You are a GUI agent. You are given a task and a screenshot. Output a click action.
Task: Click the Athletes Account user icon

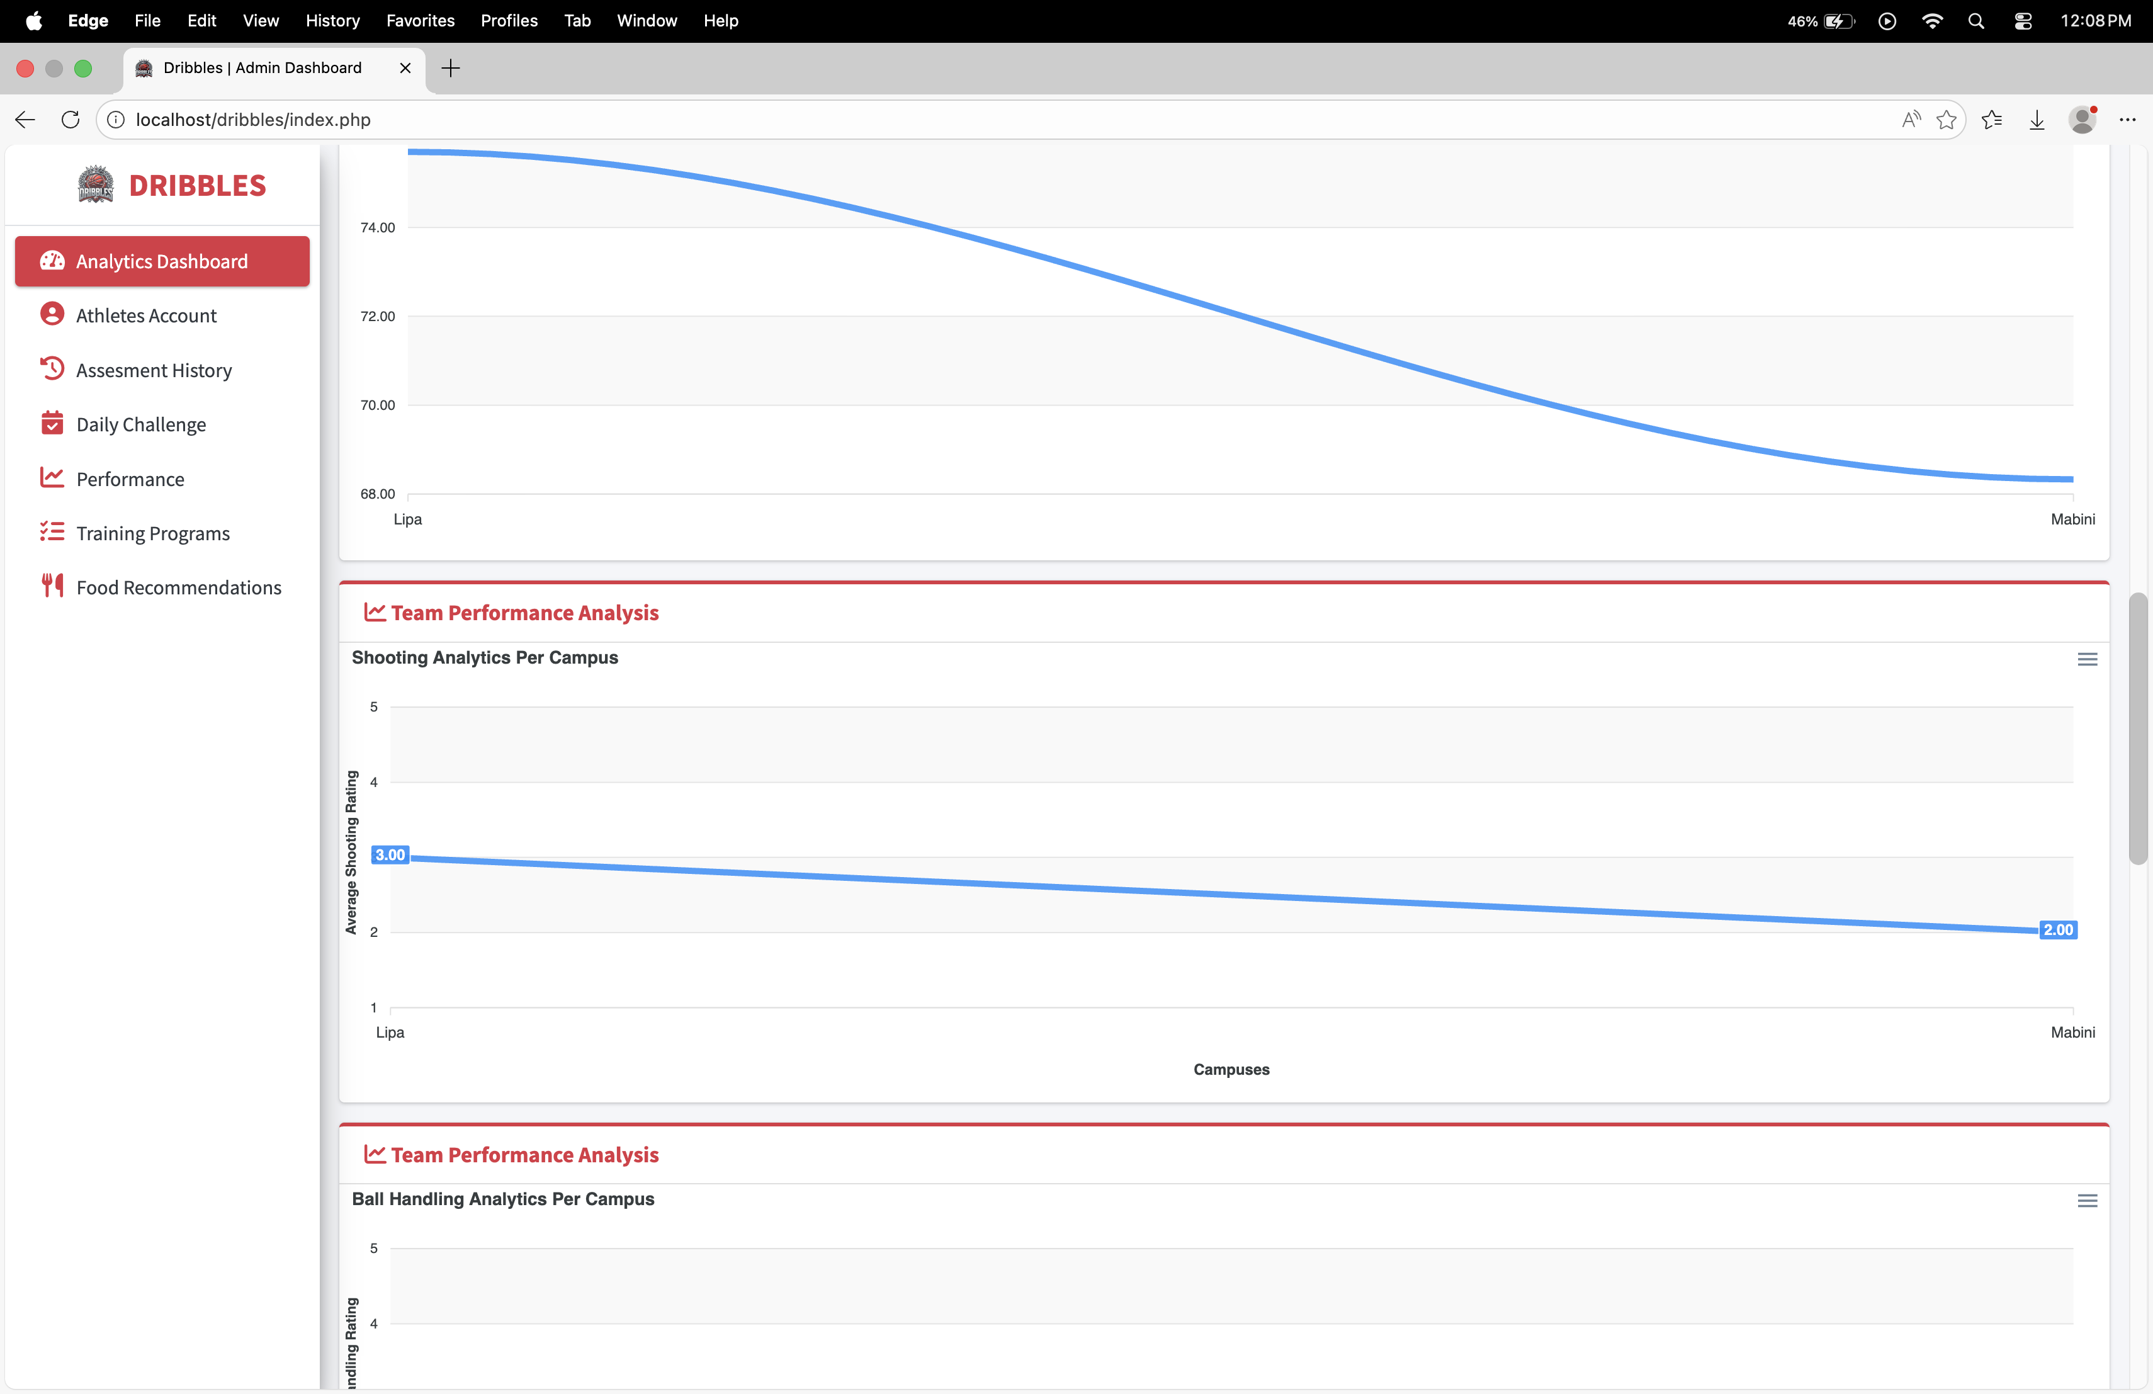[52, 314]
